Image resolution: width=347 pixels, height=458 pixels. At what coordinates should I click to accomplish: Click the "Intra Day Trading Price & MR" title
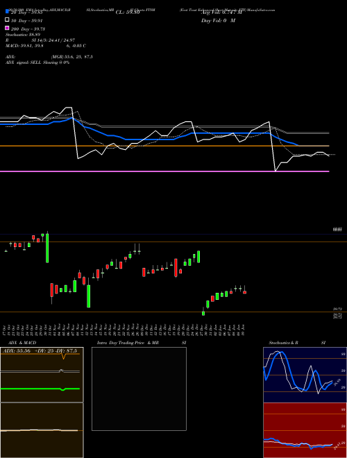click(128, 343)
